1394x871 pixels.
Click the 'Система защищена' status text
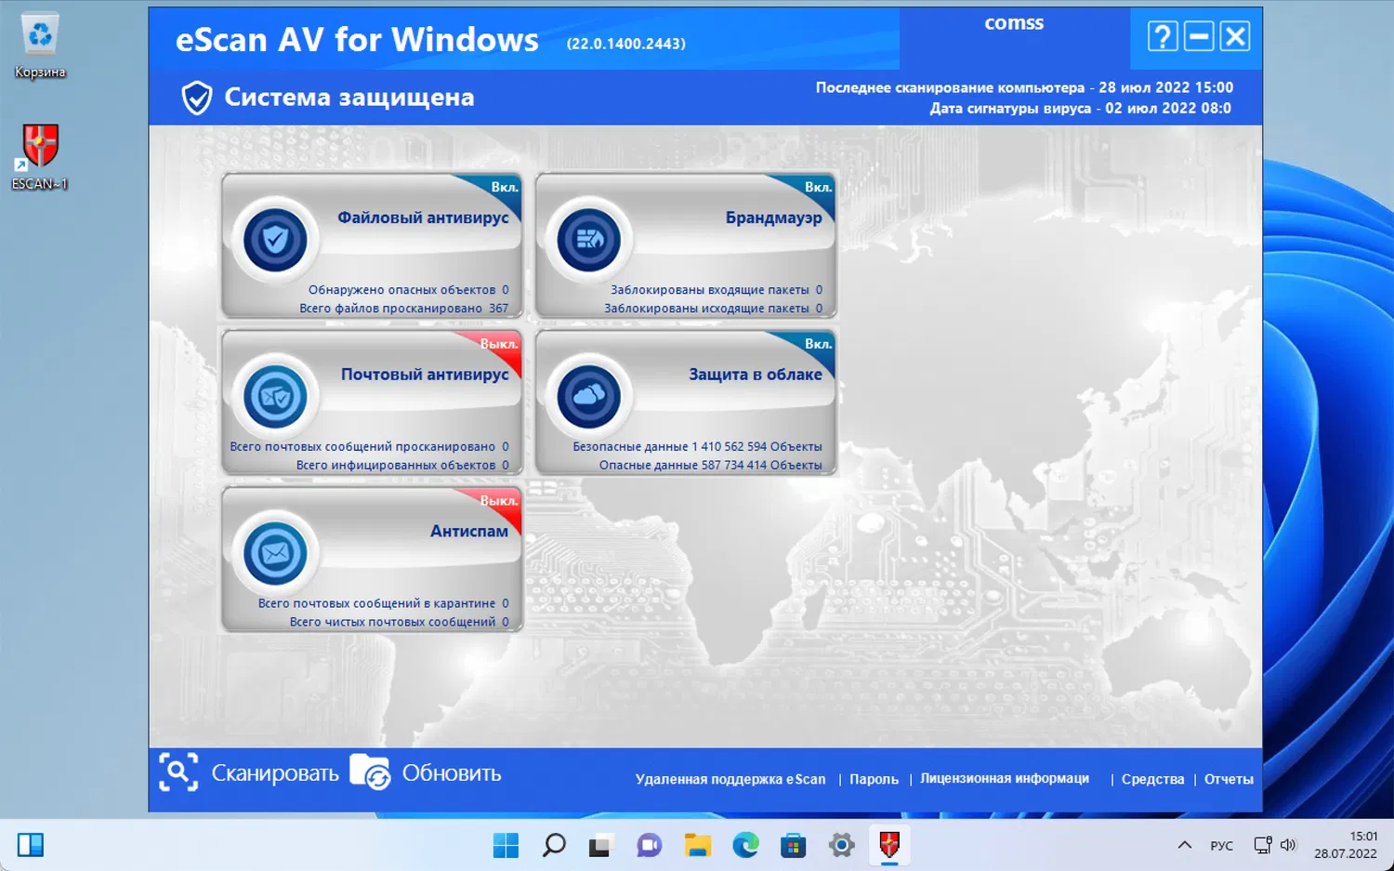coord(349,98)
